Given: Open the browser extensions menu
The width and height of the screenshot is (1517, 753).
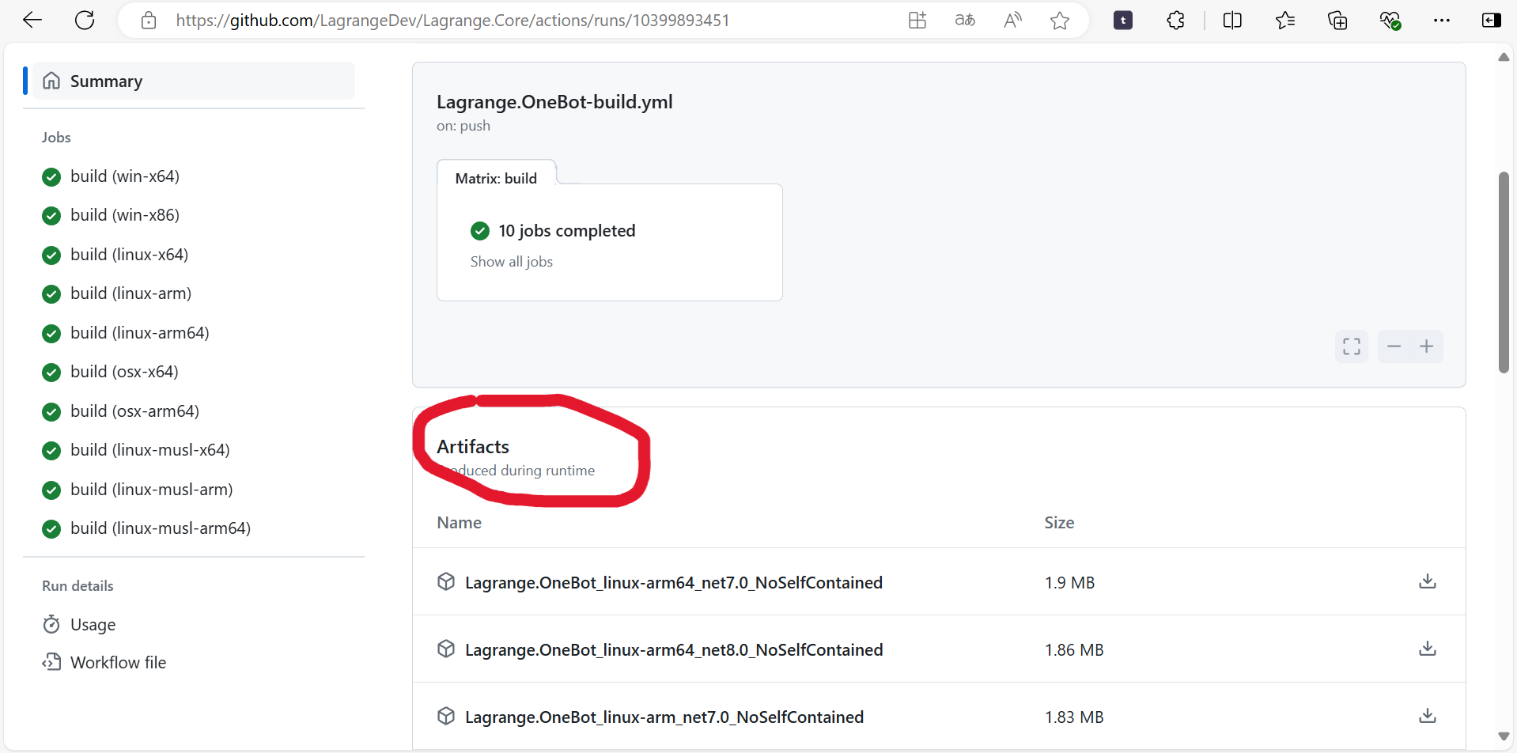Looking at the screenshot, I should tap(1175, 21).
